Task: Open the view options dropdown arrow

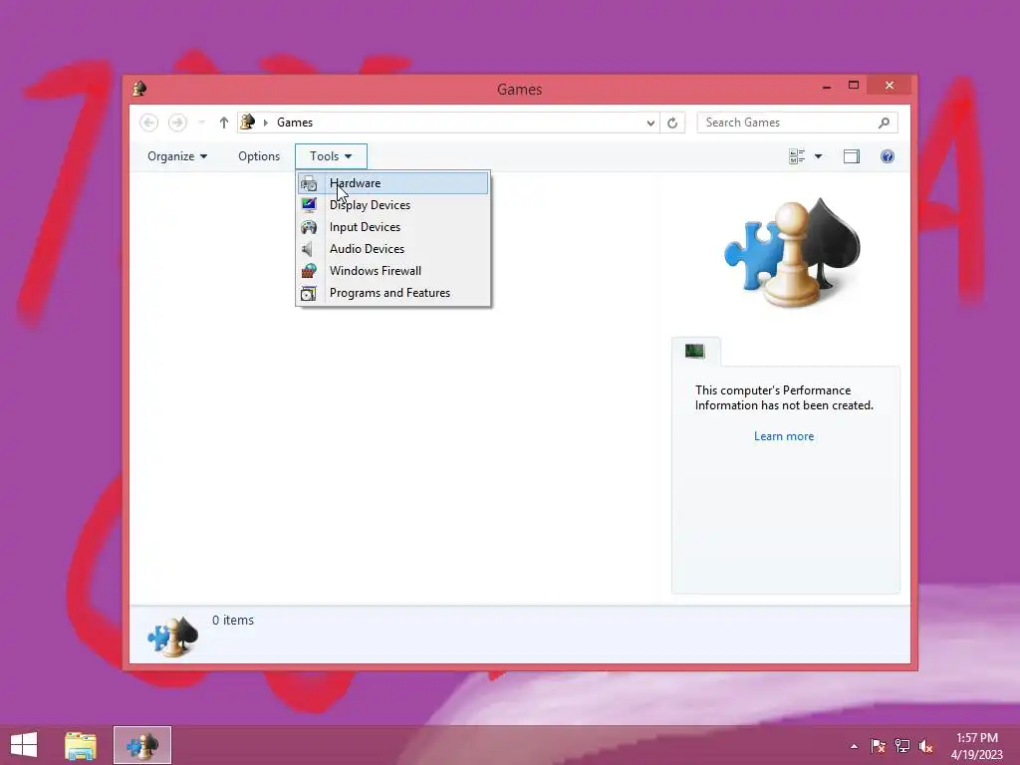Action: pyautogui.click(x=819, y=156)
